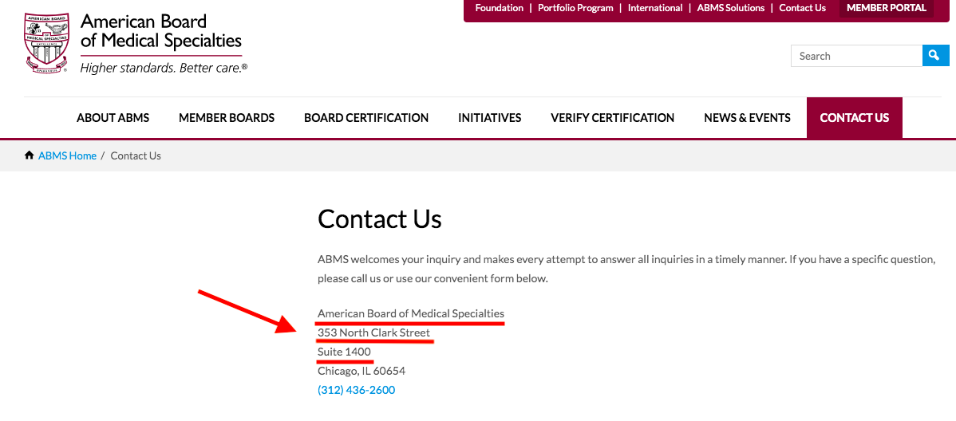The image size is (956, 421).
Task: Type in the Search input field
Action: 856,56
